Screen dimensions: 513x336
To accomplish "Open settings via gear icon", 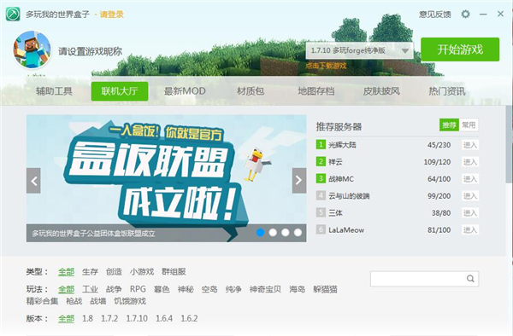I will (x=465, y=14).
